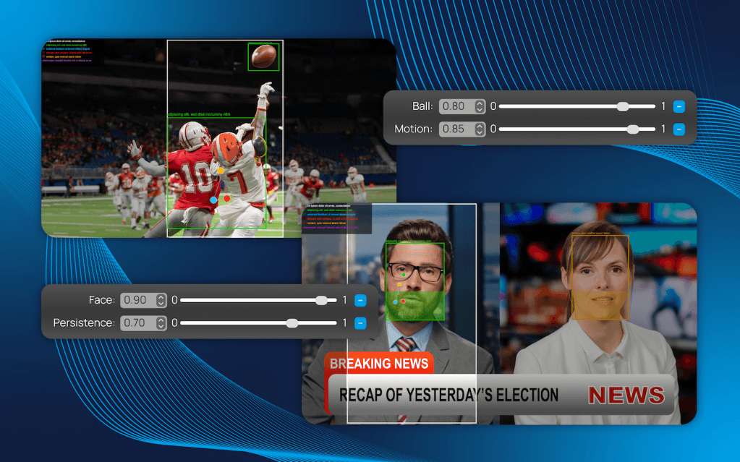Click the Face value field showing 0.90
The image size is (740, 462).
click(143, 300)
